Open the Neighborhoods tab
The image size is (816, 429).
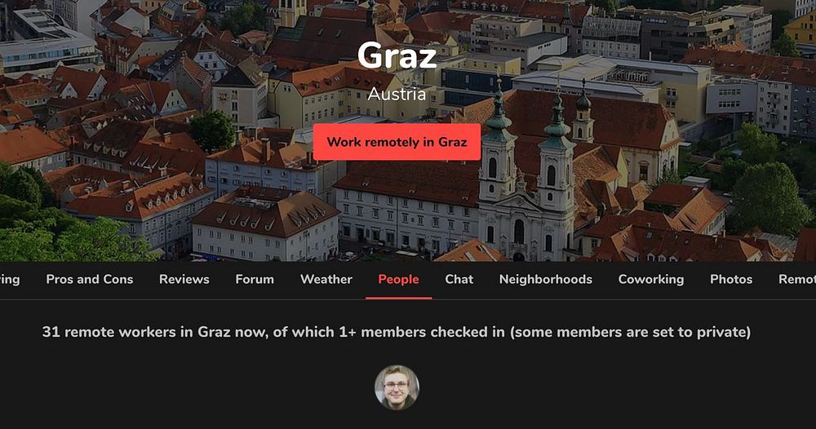point(545,279)
